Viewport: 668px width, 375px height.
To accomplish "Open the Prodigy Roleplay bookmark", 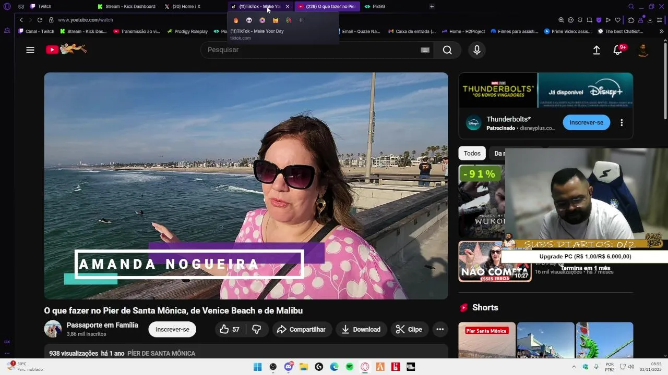I will point(187,31).
